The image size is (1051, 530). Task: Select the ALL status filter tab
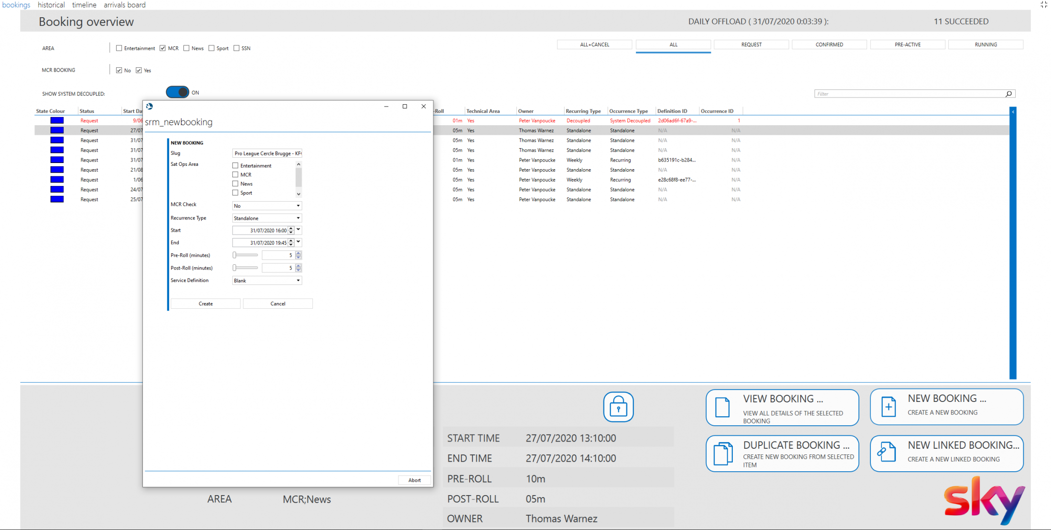(673, 44)
